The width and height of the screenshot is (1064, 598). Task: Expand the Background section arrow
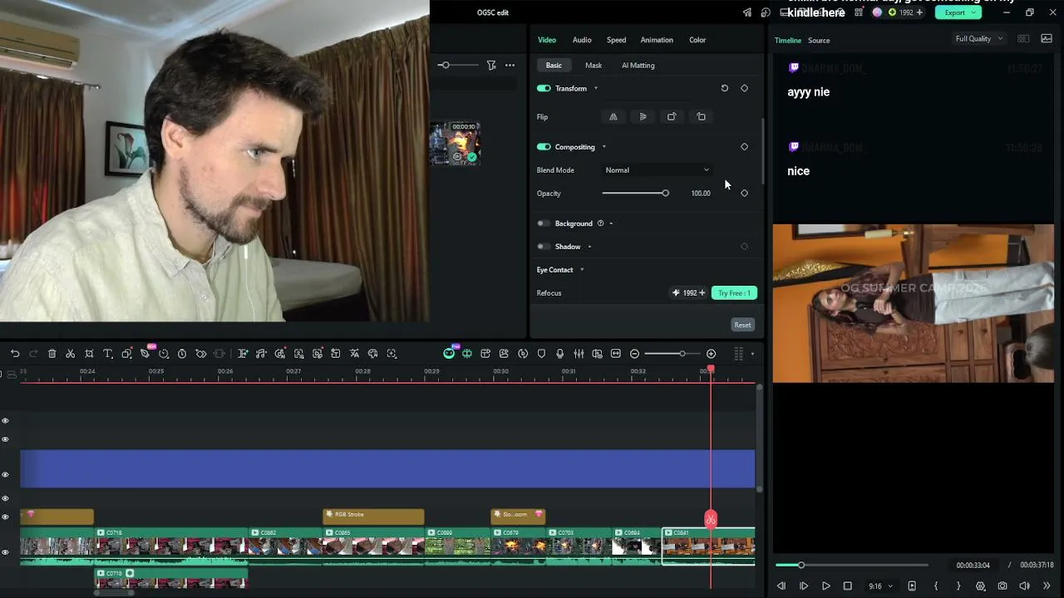(x=611, y=223)
